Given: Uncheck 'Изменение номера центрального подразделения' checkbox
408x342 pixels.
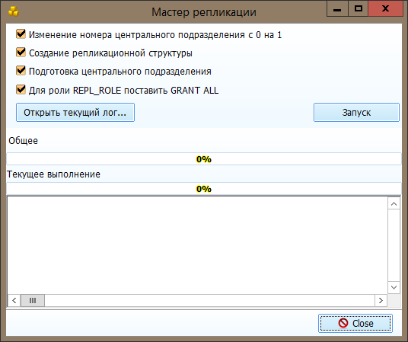Looking at the screenshot, I should point(21,34).
